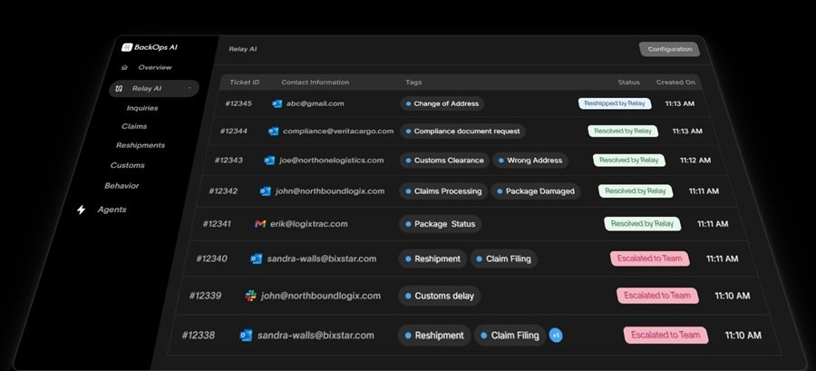Select the Wrong Address tag

click(530, 161)
